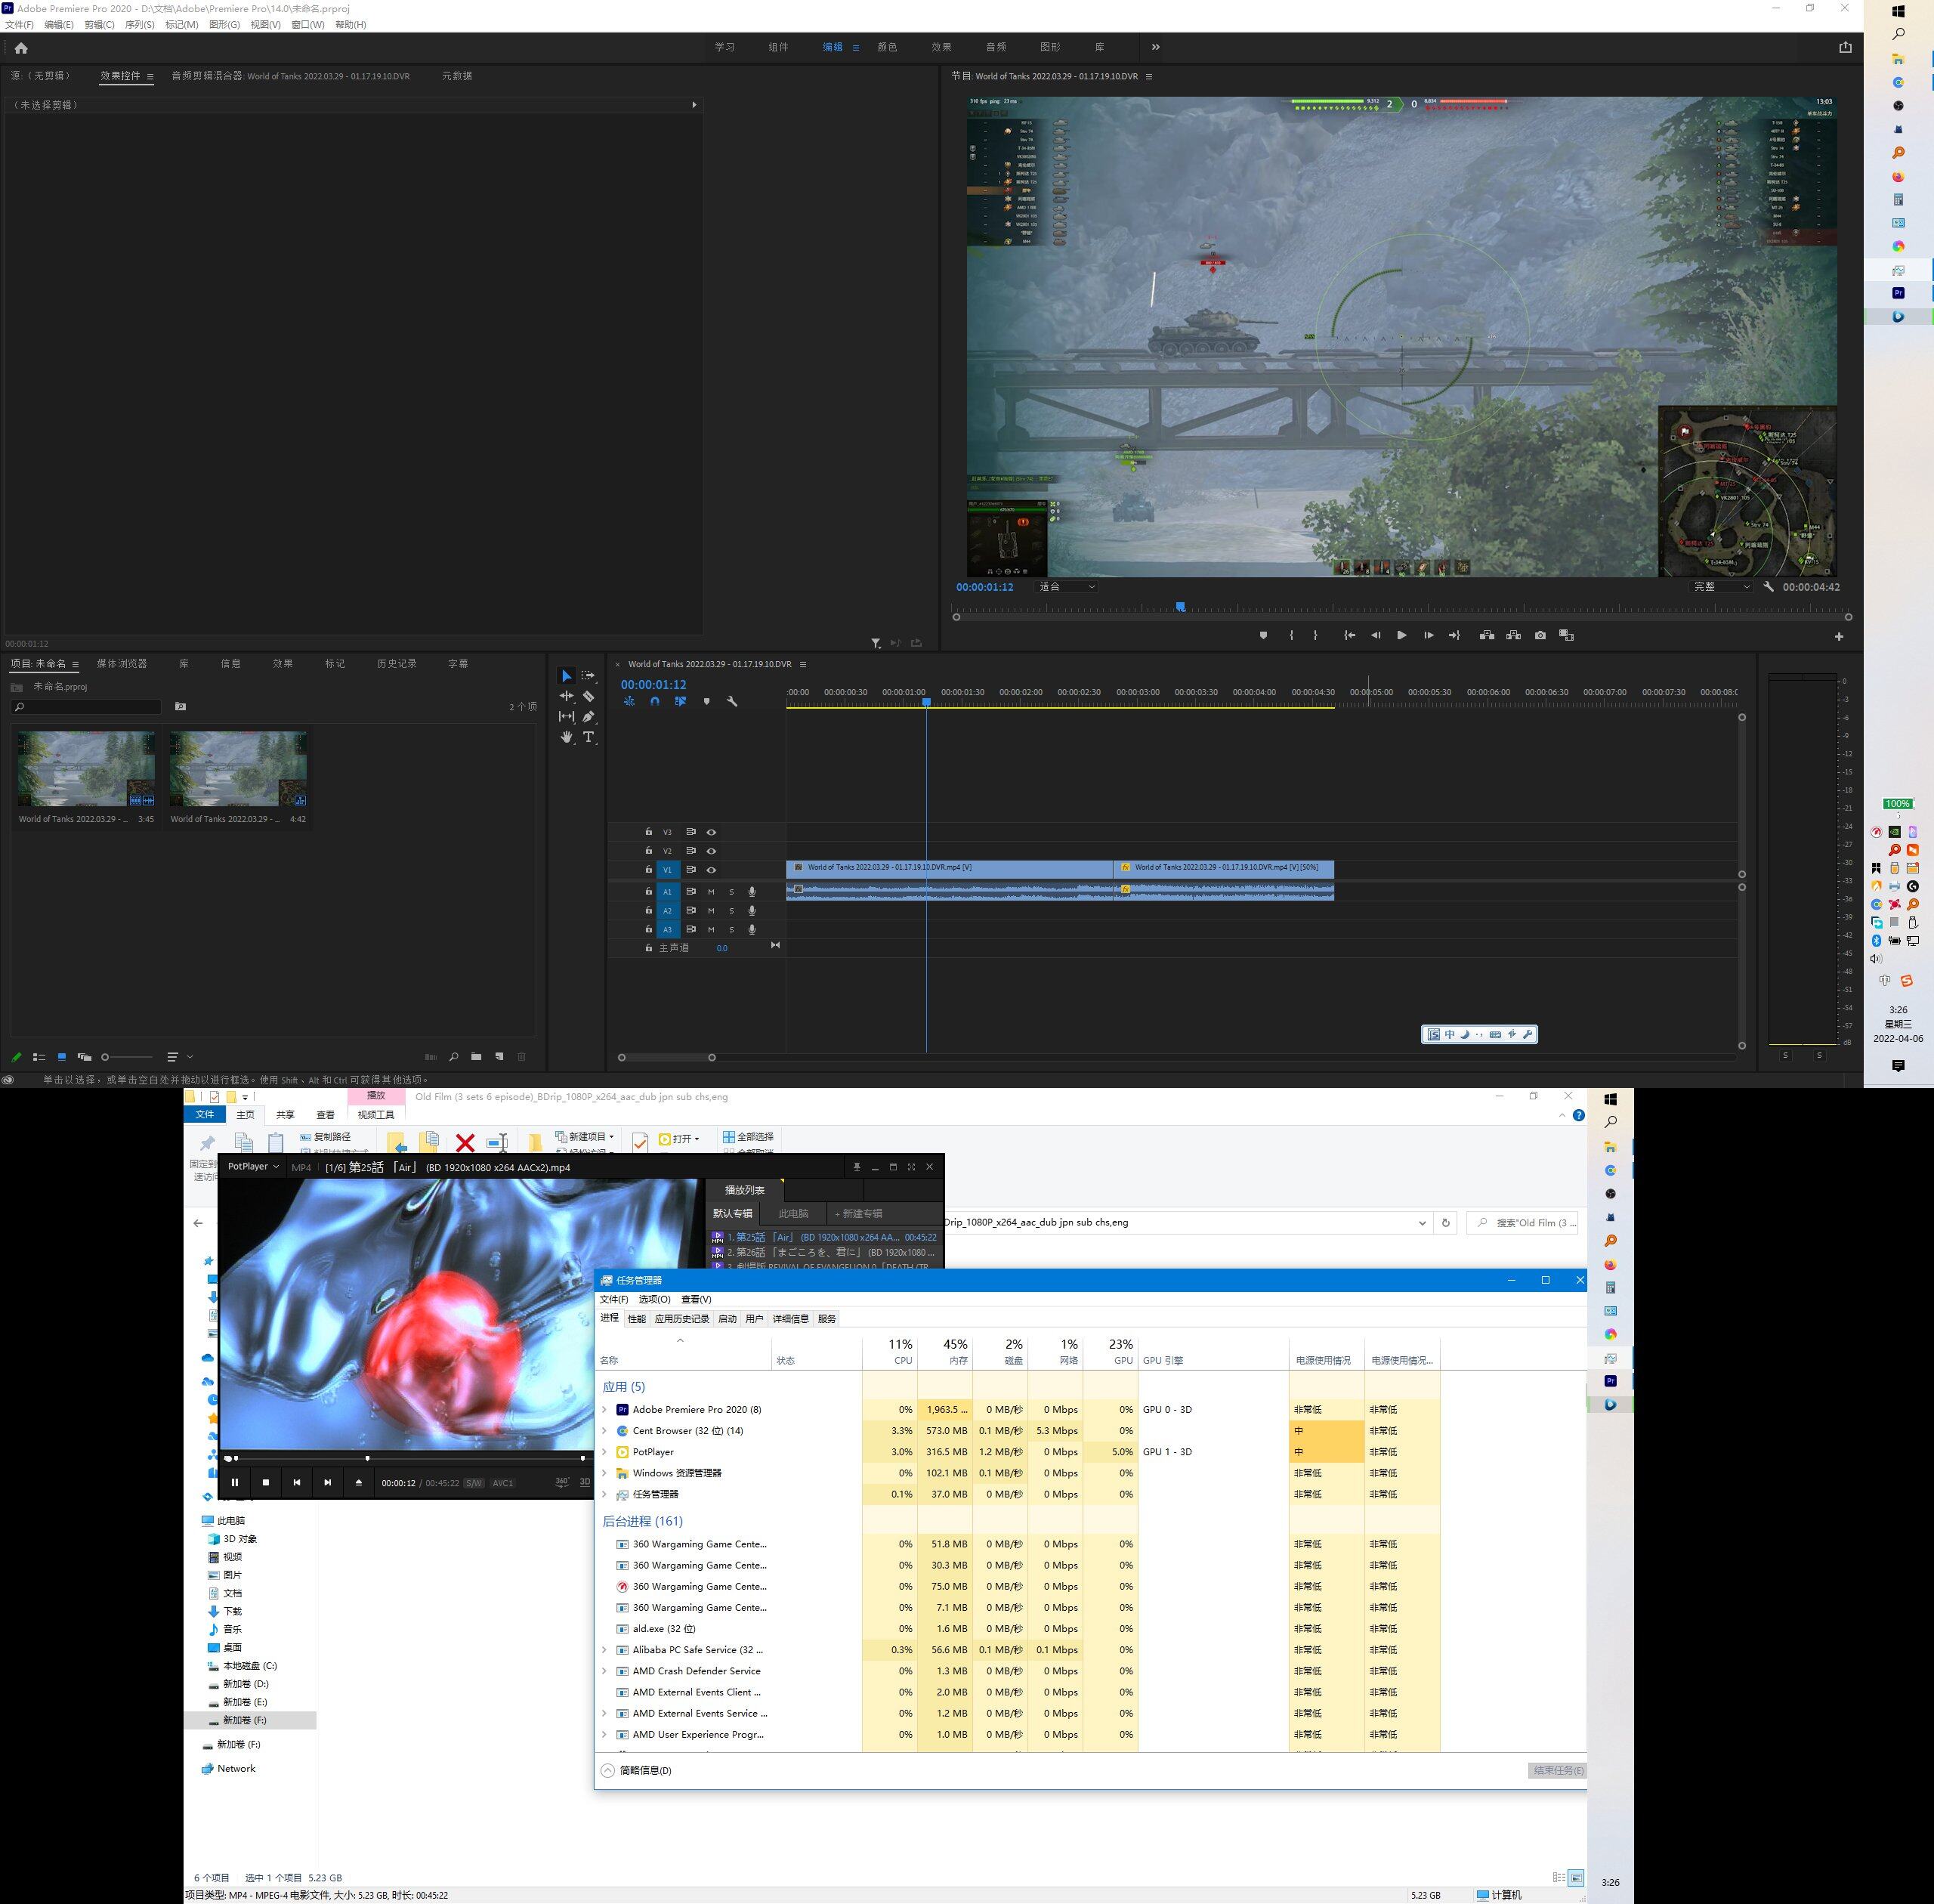Play the program monitor
Viewport: 1934px width, 1904px height.
(1401, 635)
